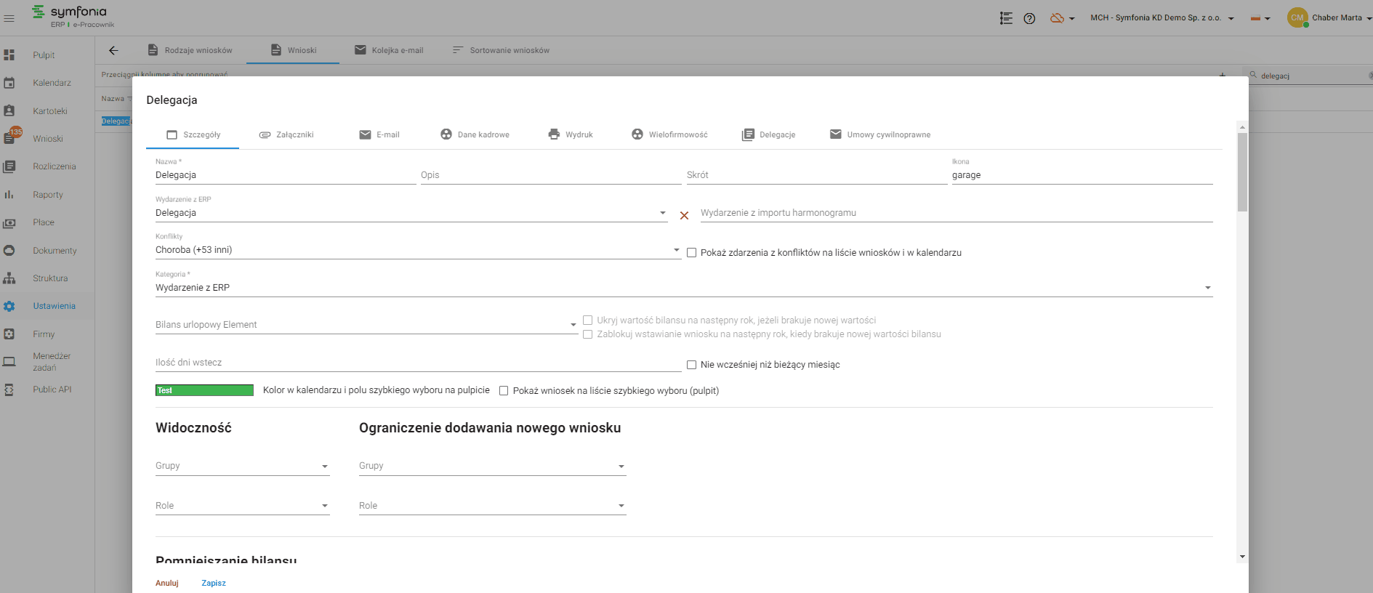Focus the Ilość dni wstecz field
The height and width of the screenshot is (593, 1373).
point(418,363)
